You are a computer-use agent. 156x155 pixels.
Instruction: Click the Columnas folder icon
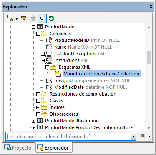click(x=44, y=34)
